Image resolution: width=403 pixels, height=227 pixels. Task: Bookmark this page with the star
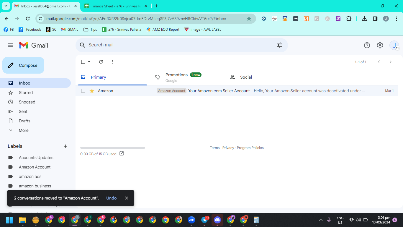click(x=249, y=19)
